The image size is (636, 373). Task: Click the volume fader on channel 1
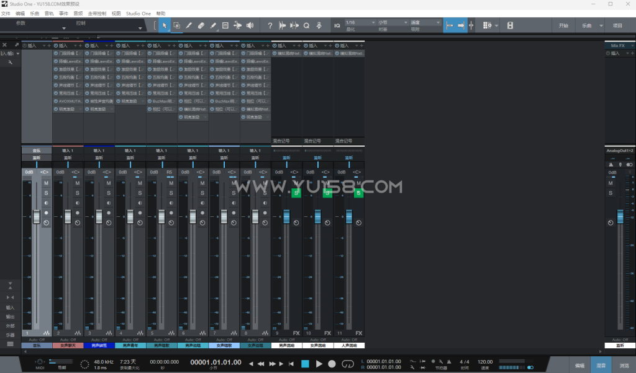coord(36,217)
